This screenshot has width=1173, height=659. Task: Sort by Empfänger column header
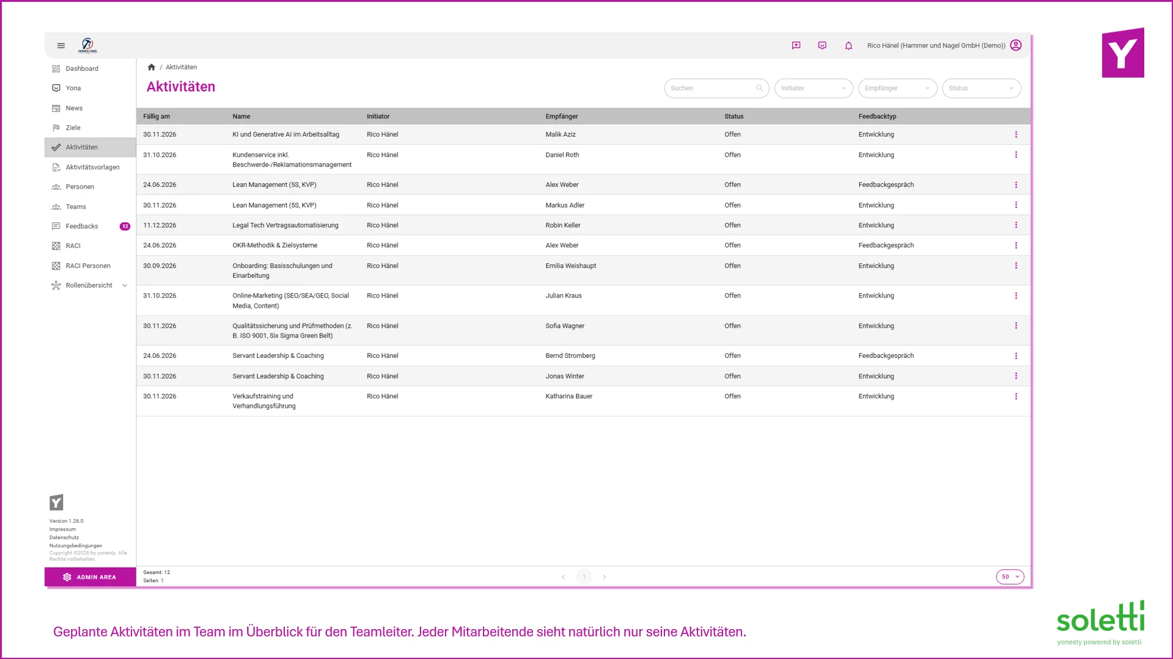click(x=562, y=117)
